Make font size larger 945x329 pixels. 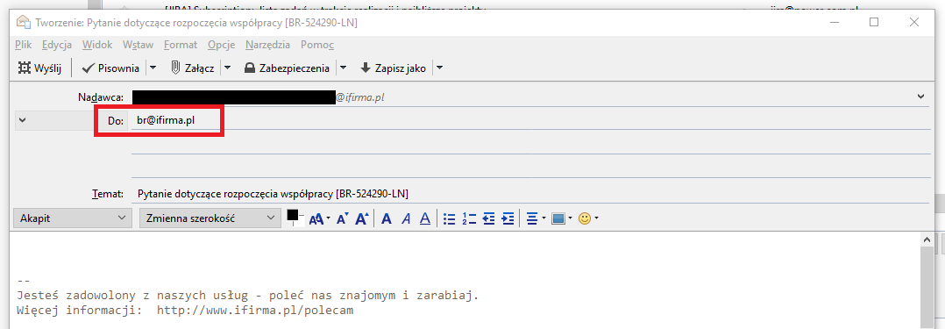point(361,218)
